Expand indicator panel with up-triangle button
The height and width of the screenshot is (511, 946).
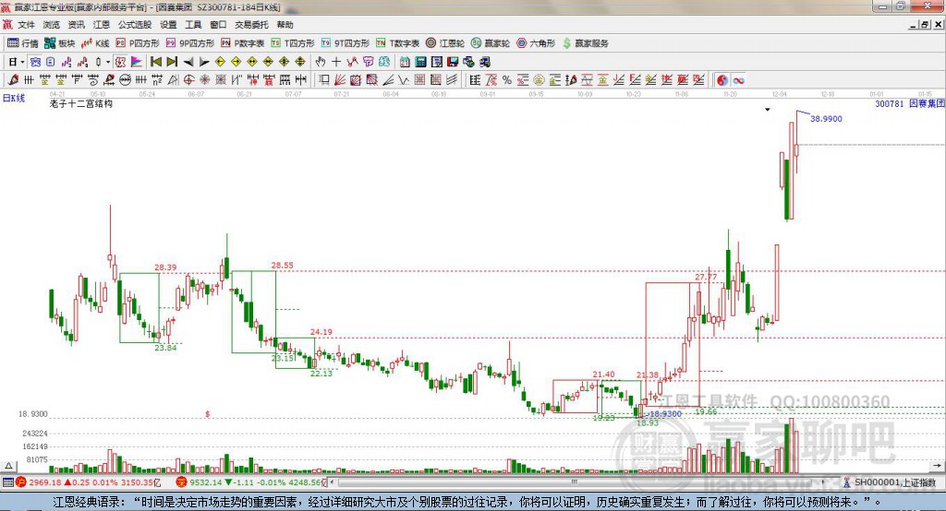point(8,466)
